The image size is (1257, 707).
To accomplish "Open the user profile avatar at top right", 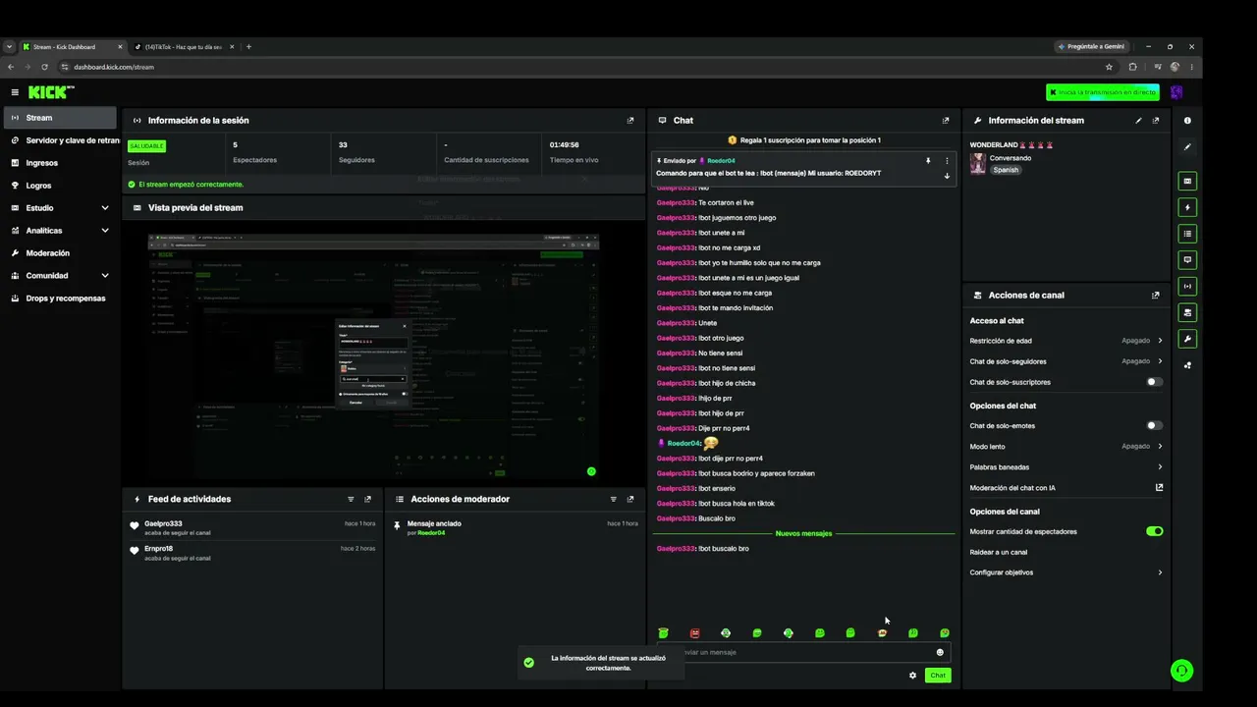I will click(1176, 92).
